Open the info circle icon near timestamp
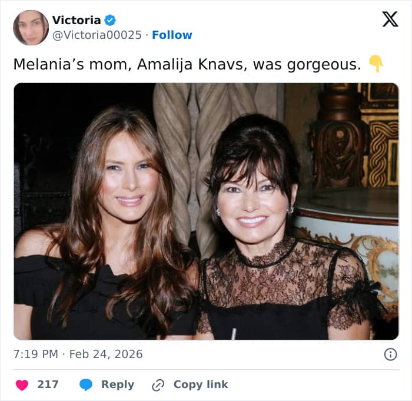The image size is (412, 401). pyautogui.click(x=390, y=354)
